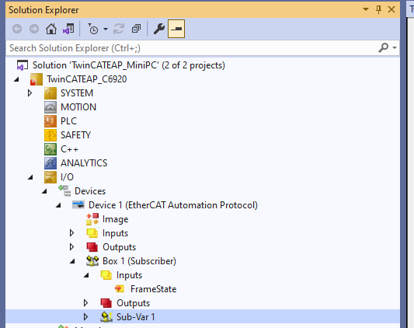This screenshot has width=414, height=328.
Task: Click the FrameState variable icon
Action: [x=120, y=289]
